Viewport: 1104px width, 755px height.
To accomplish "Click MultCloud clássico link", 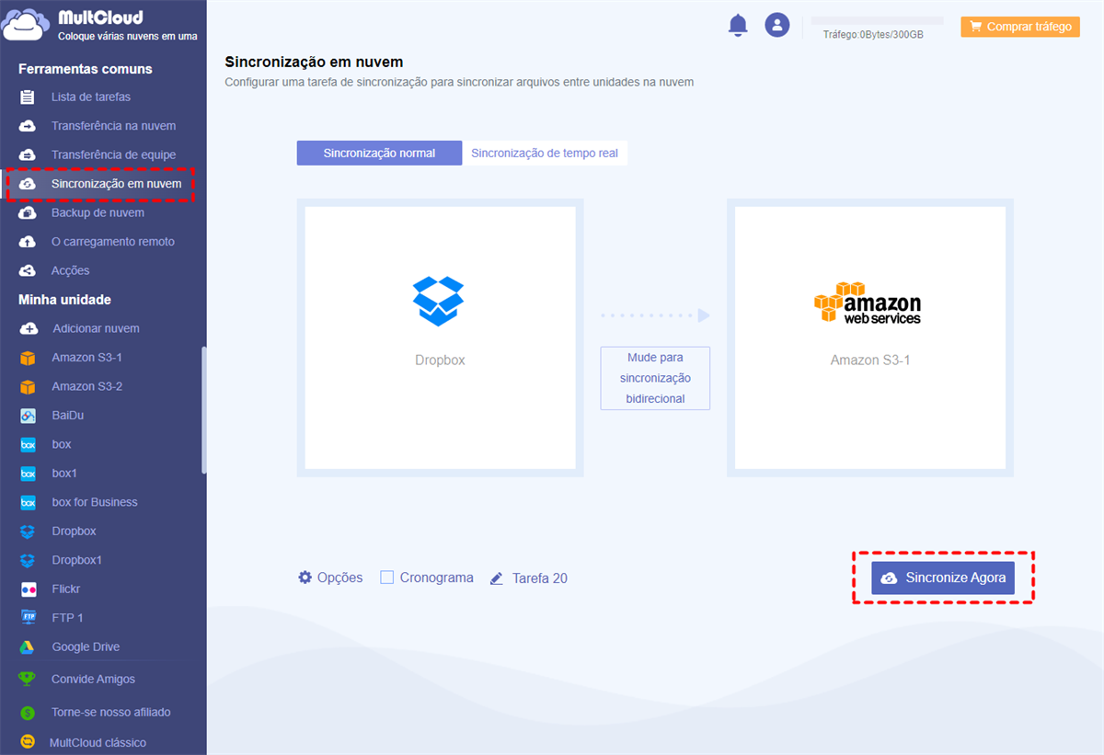I will 98,742.
